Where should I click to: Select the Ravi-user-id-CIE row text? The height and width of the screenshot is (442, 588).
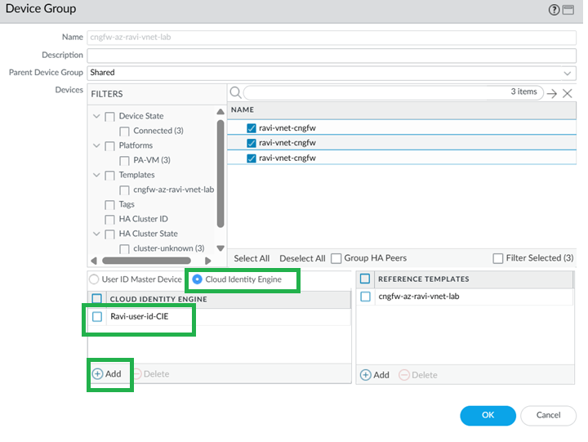coord(140,316)
